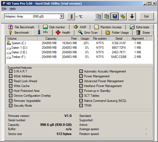Screen dimensions: 158x142
Task: Sort by the Alignment column header
Action: click(x=138, y=39)
